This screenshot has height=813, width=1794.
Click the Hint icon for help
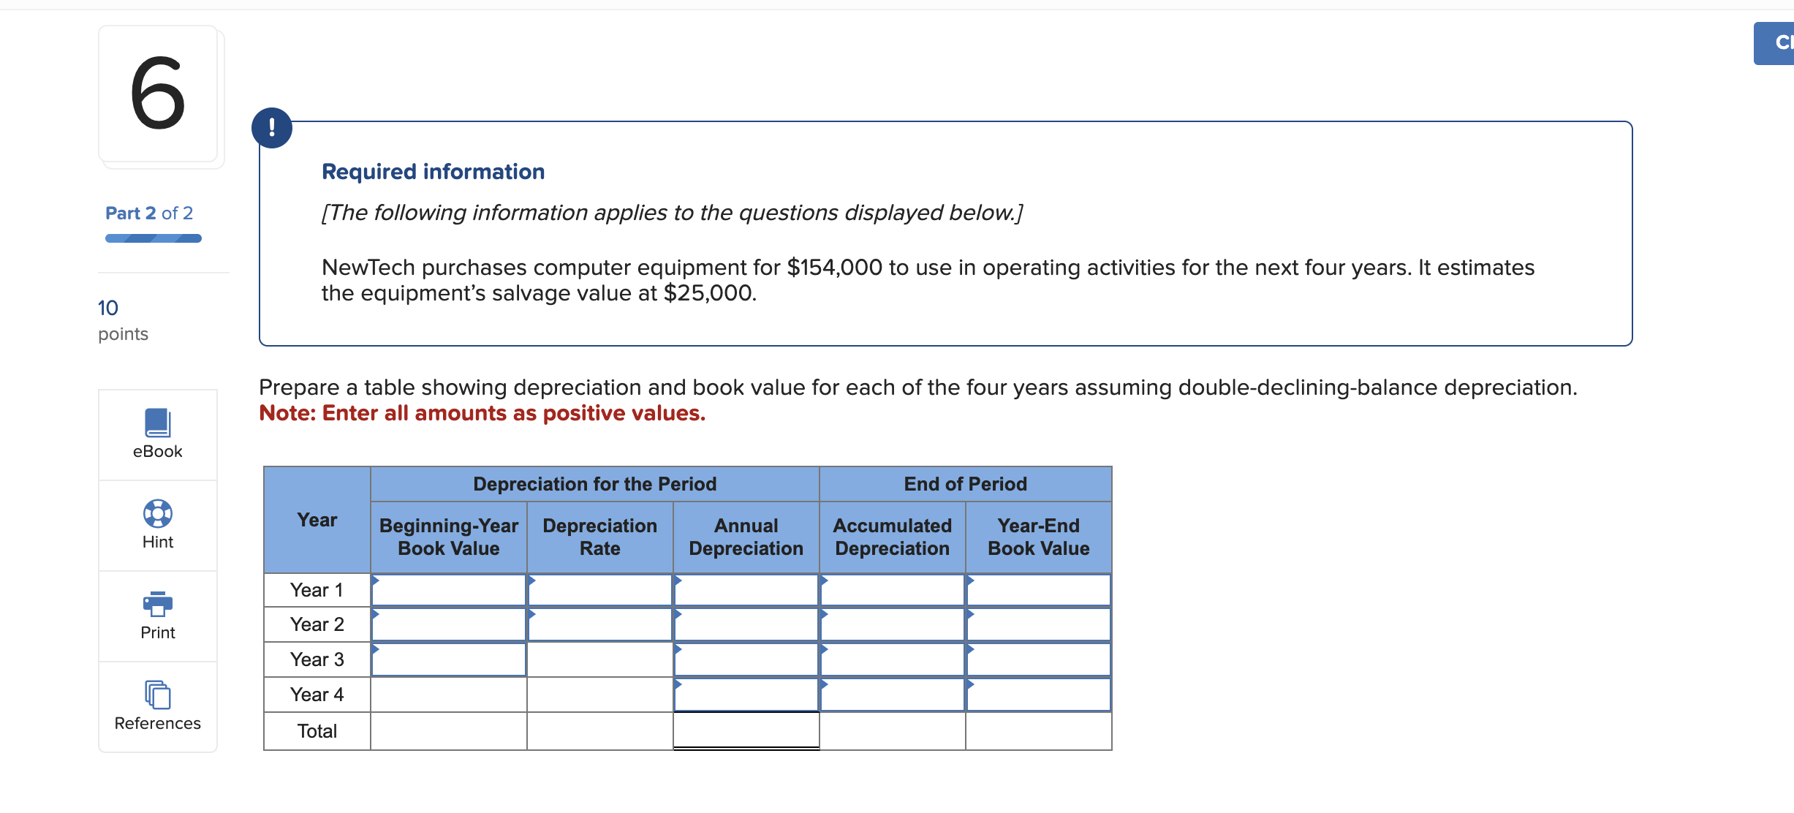coord(156,523)
